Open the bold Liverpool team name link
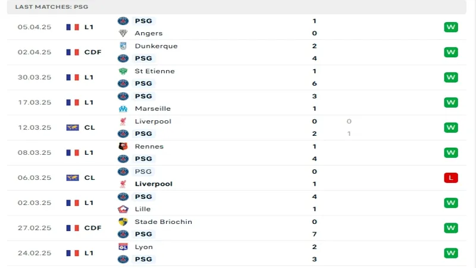Image resolution: width=476 pixels, height=268 pixels. [x=154, y=184]
